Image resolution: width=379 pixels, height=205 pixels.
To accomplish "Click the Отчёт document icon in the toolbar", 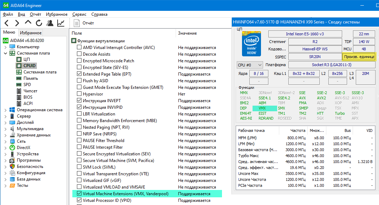I will [x=76, y=23].
